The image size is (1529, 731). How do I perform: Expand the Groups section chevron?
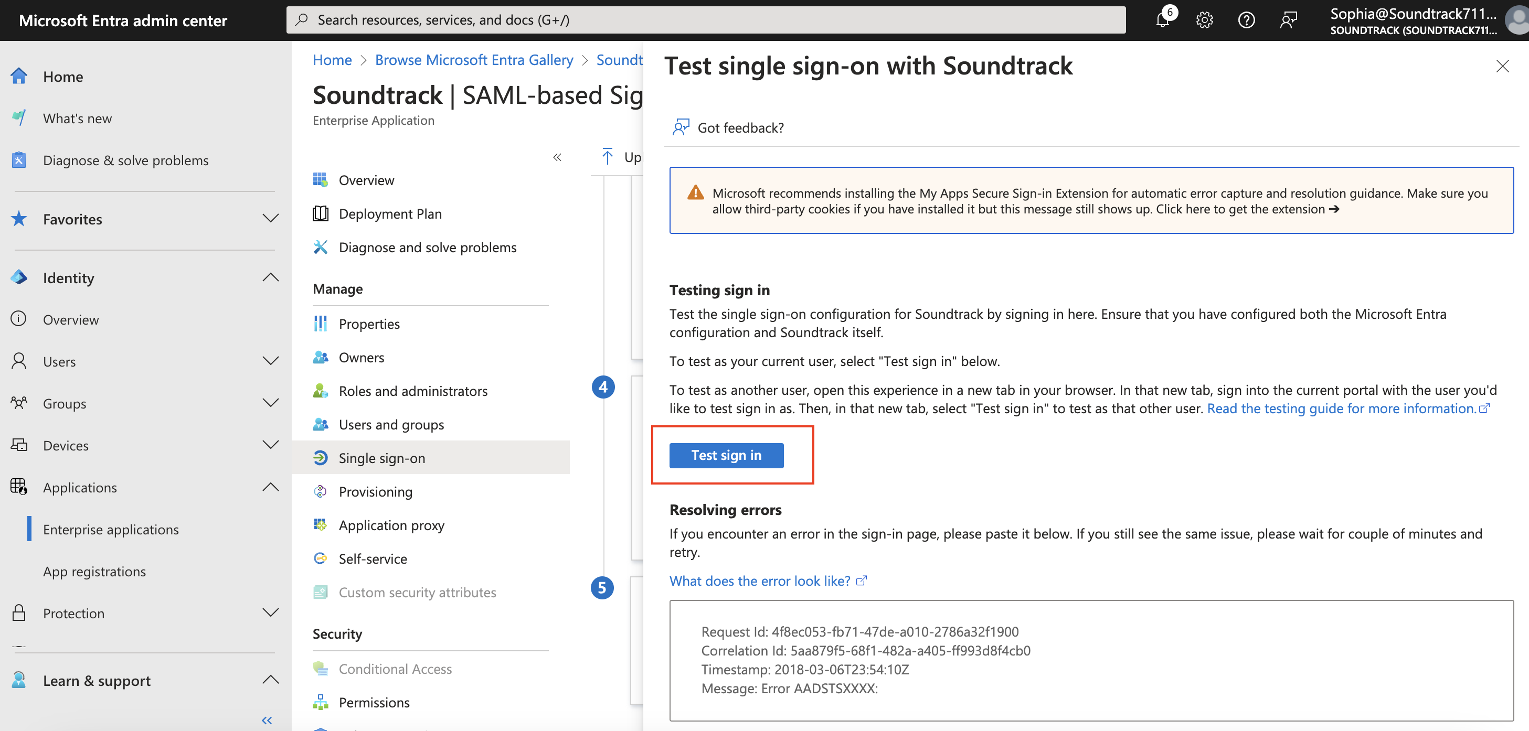pyautogui.click(x=271, y=403)
